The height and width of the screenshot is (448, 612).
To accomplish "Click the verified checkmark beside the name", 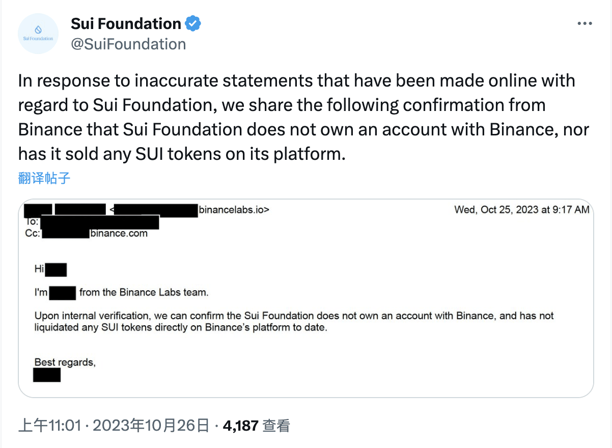I will point(192,23).
